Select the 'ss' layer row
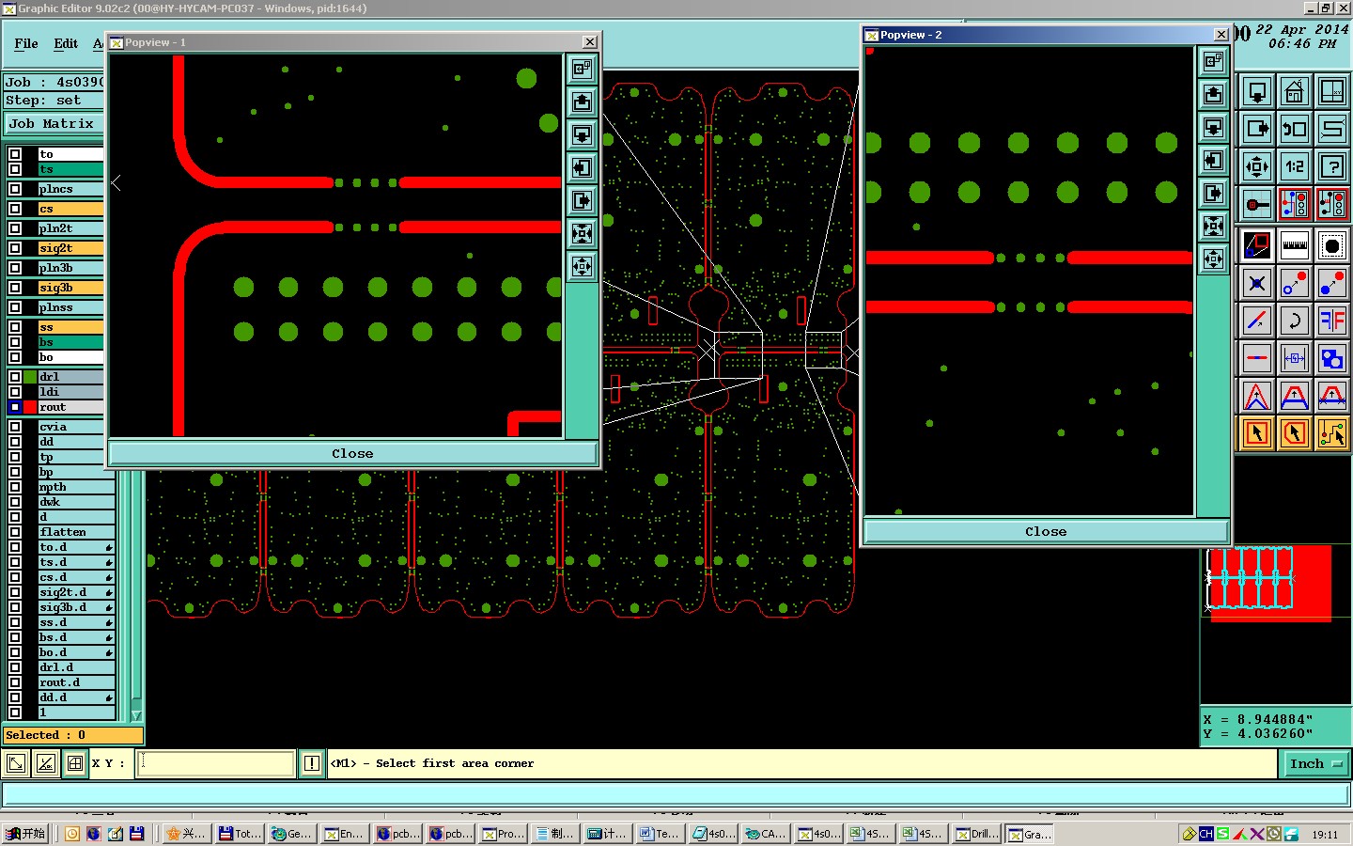Screen dimensions: 1353x846 pyautogui.click(x=70, y=327)
